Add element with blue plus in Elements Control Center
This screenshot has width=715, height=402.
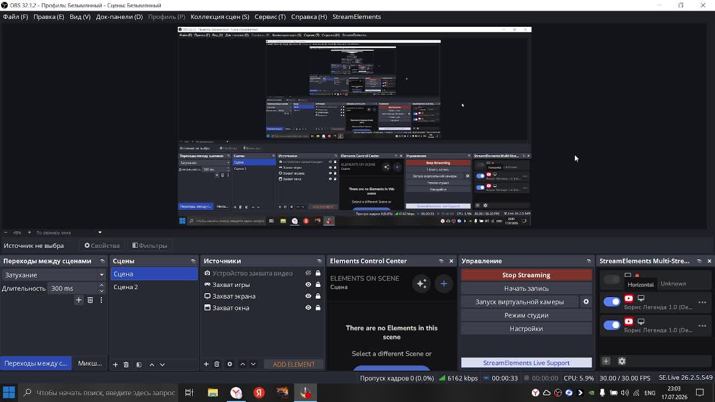444,284
